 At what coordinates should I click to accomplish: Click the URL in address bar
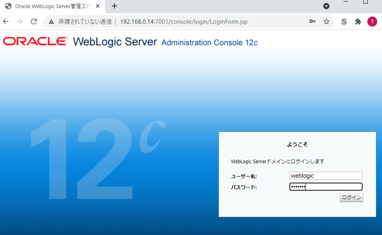(184, 22)
